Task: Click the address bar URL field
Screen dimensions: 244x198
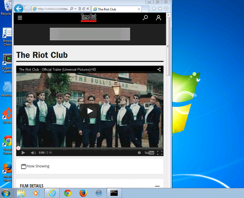Action: 53,9
